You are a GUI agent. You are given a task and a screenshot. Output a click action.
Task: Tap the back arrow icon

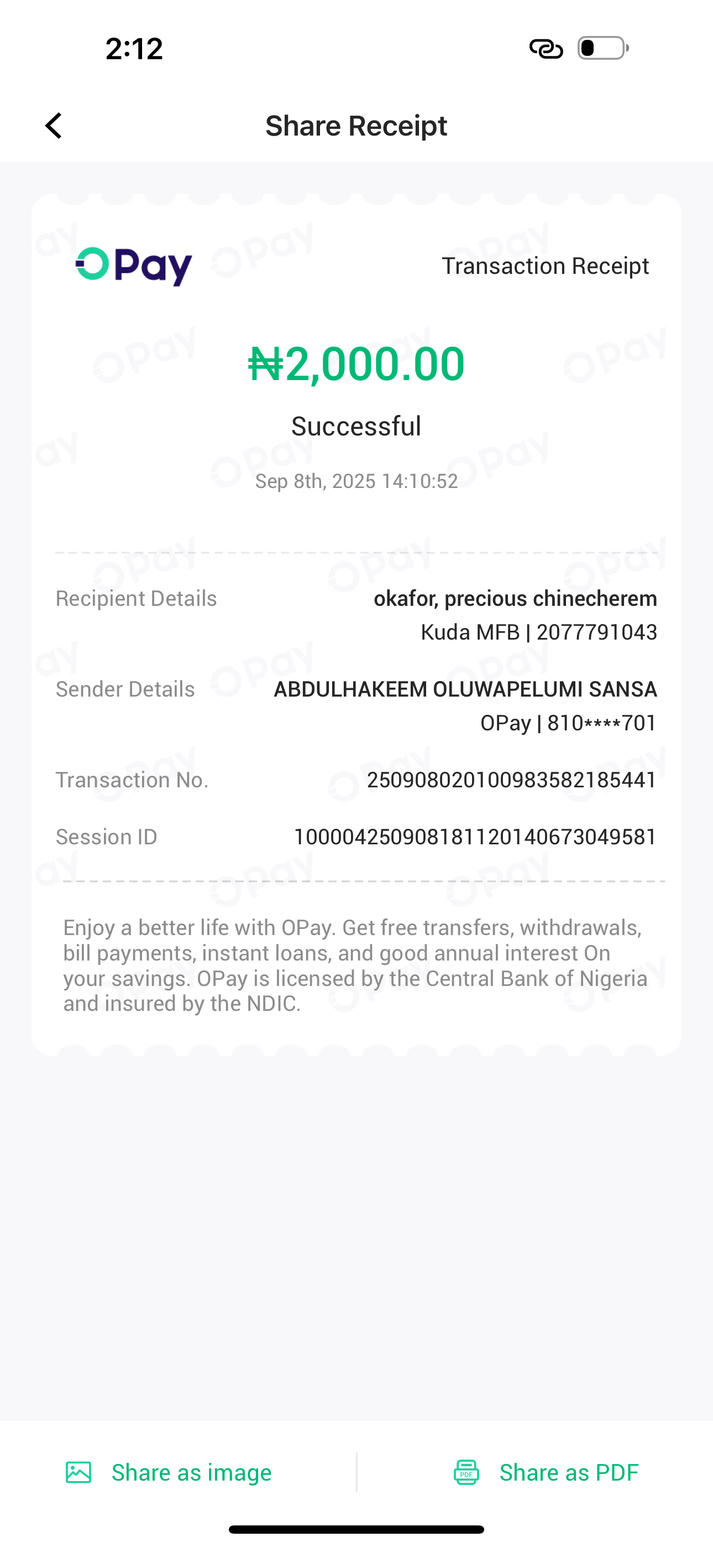54,126
